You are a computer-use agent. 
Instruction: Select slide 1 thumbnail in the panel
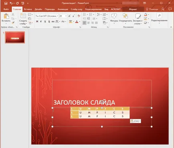pyautogui.click(x=15, y=37)
